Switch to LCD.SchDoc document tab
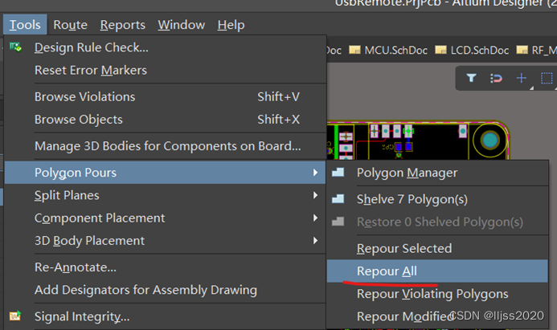 click(x=473, y=50)
